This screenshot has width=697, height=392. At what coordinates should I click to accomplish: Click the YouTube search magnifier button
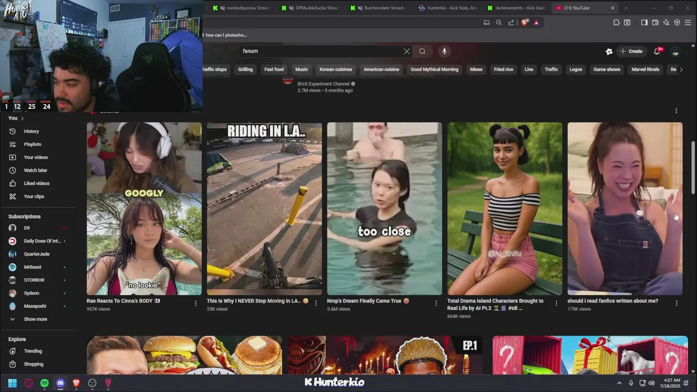coord(422,51)
